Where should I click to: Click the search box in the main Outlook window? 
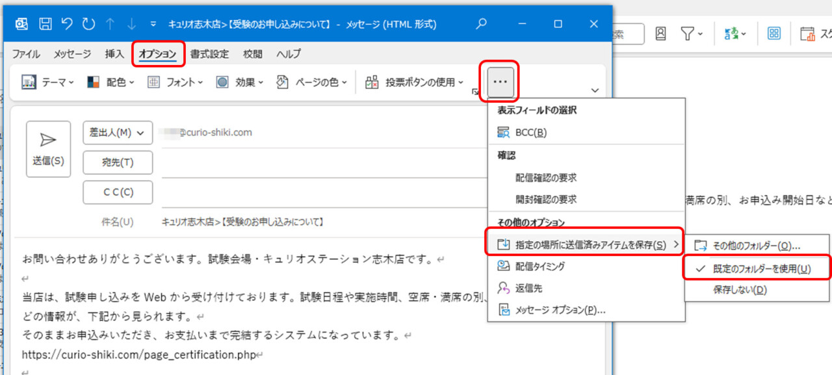628,34
